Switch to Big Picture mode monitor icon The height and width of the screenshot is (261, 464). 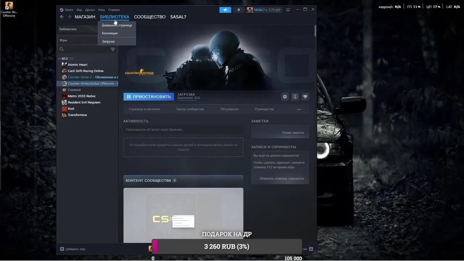coord(288,10)
